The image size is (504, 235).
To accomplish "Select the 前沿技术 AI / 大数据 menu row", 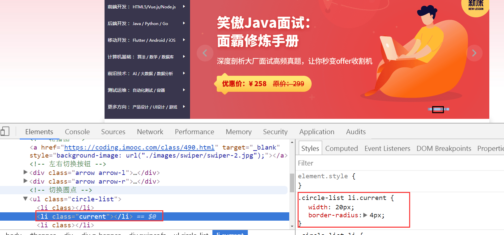I will pyautogui.click(x=147, y=73).
